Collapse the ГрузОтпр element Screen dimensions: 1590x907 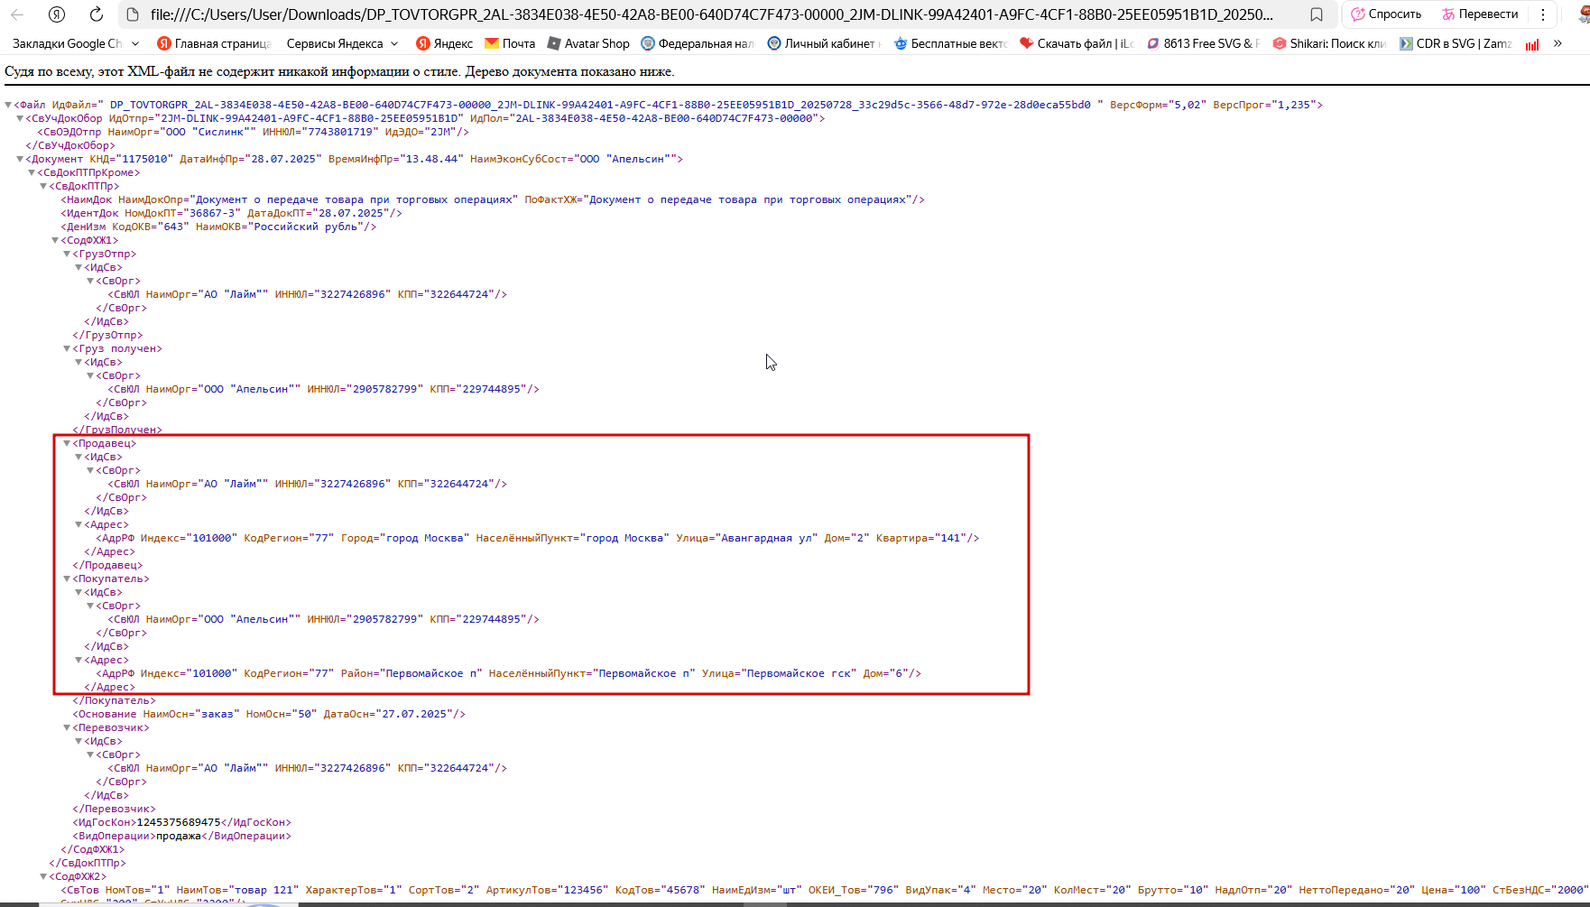(67, 254)
